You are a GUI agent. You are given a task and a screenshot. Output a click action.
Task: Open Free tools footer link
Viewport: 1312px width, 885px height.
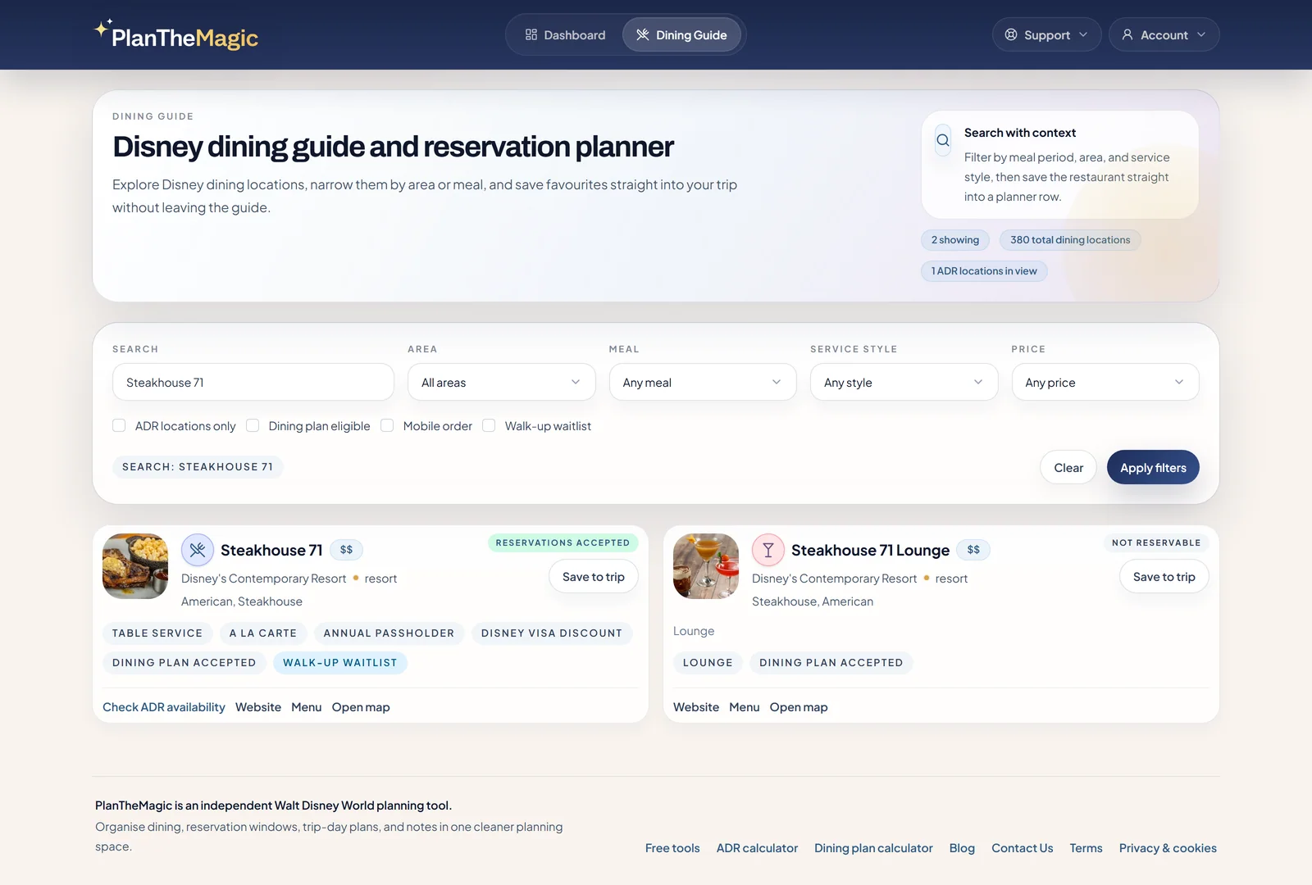(x=672, y=848)
